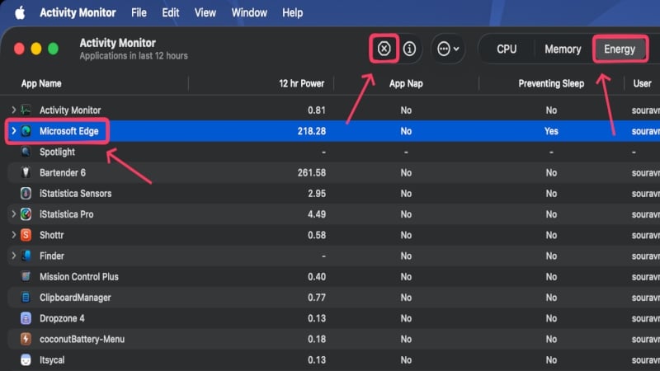Select the iStatistica Sensors row name

coord(75,194)
